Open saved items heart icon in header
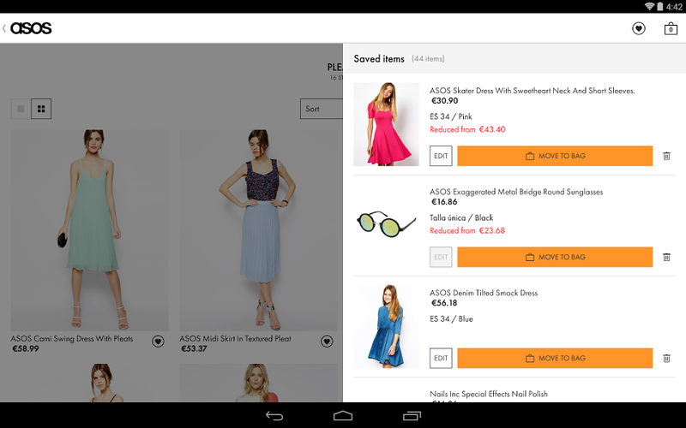Screen dimensions: 686x428 [639, 29]
